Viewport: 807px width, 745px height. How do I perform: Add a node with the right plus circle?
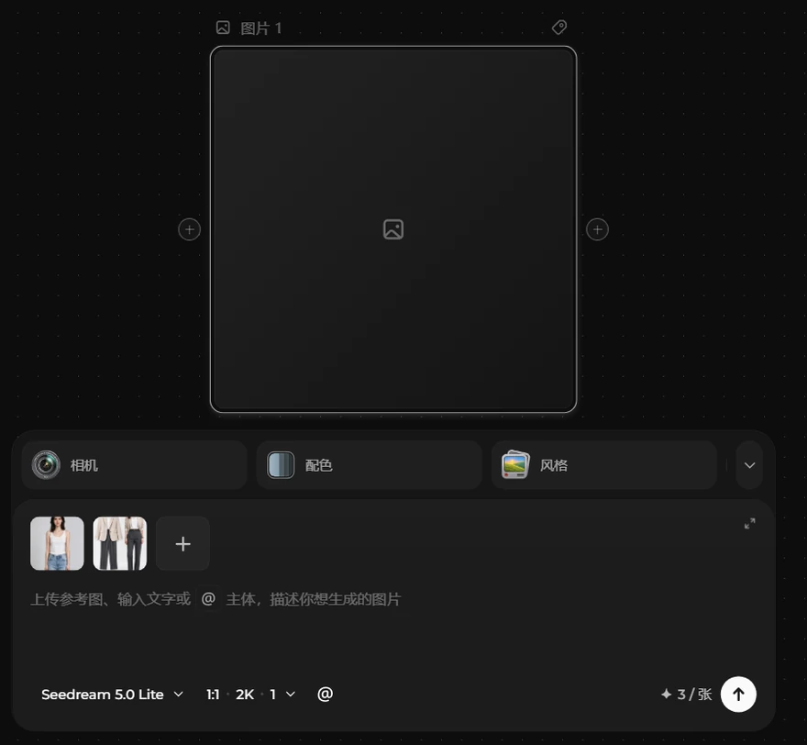pyautogui.click(x=598, y=229)
